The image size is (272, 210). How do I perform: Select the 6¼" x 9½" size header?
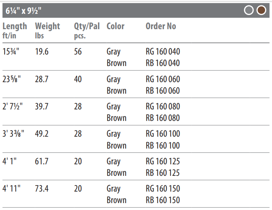point(23,11)
